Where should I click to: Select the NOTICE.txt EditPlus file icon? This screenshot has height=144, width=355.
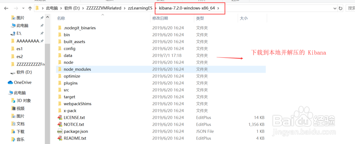(x=60, y=124)
